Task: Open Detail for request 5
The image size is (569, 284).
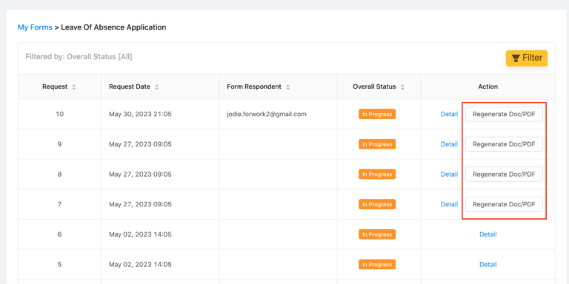Action: point(488,265)
